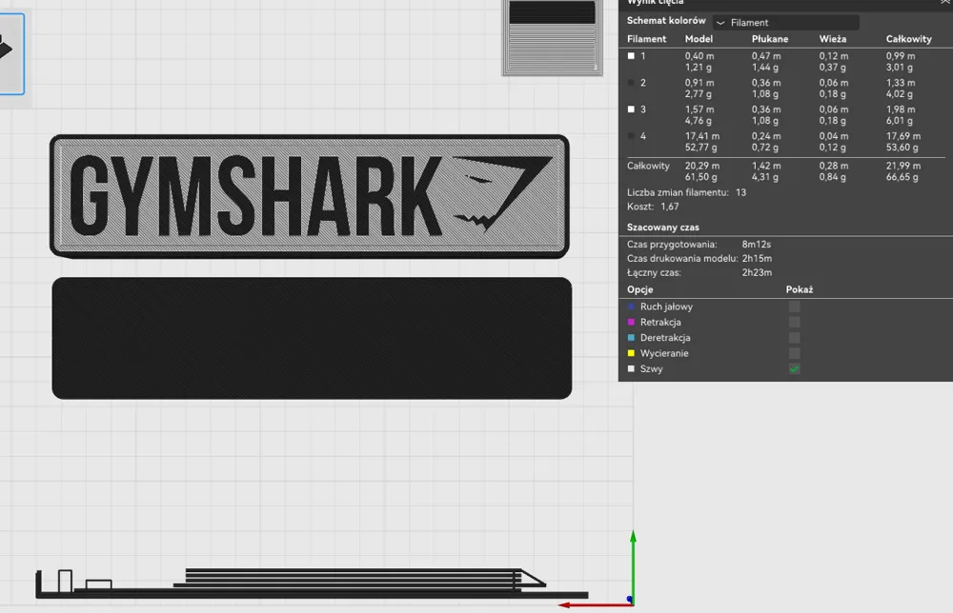Select the GYMSHARK nameplate model

(x=308, y=196)
